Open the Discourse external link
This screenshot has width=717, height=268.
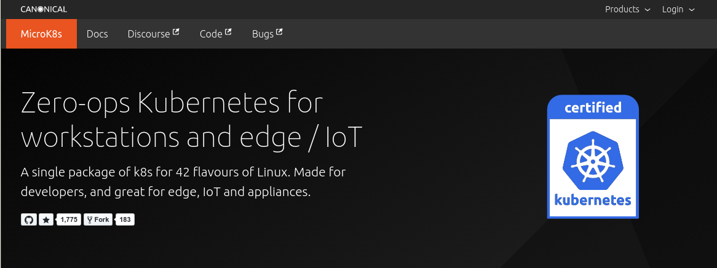click(x=149, y=34)
